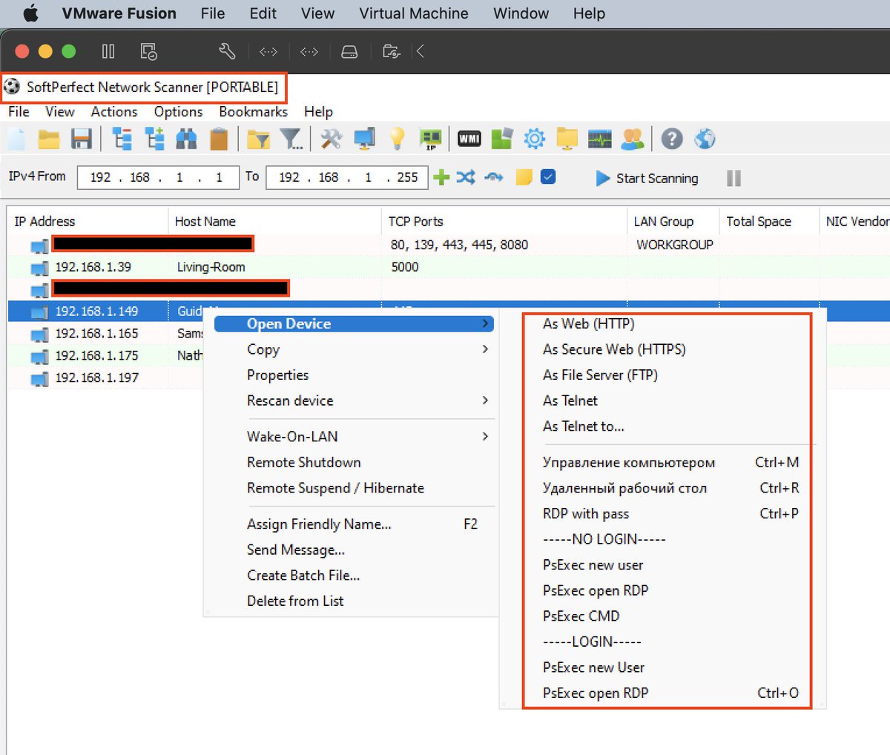
Task: Click the activity graph monitor icon
Action: point(599,139)
